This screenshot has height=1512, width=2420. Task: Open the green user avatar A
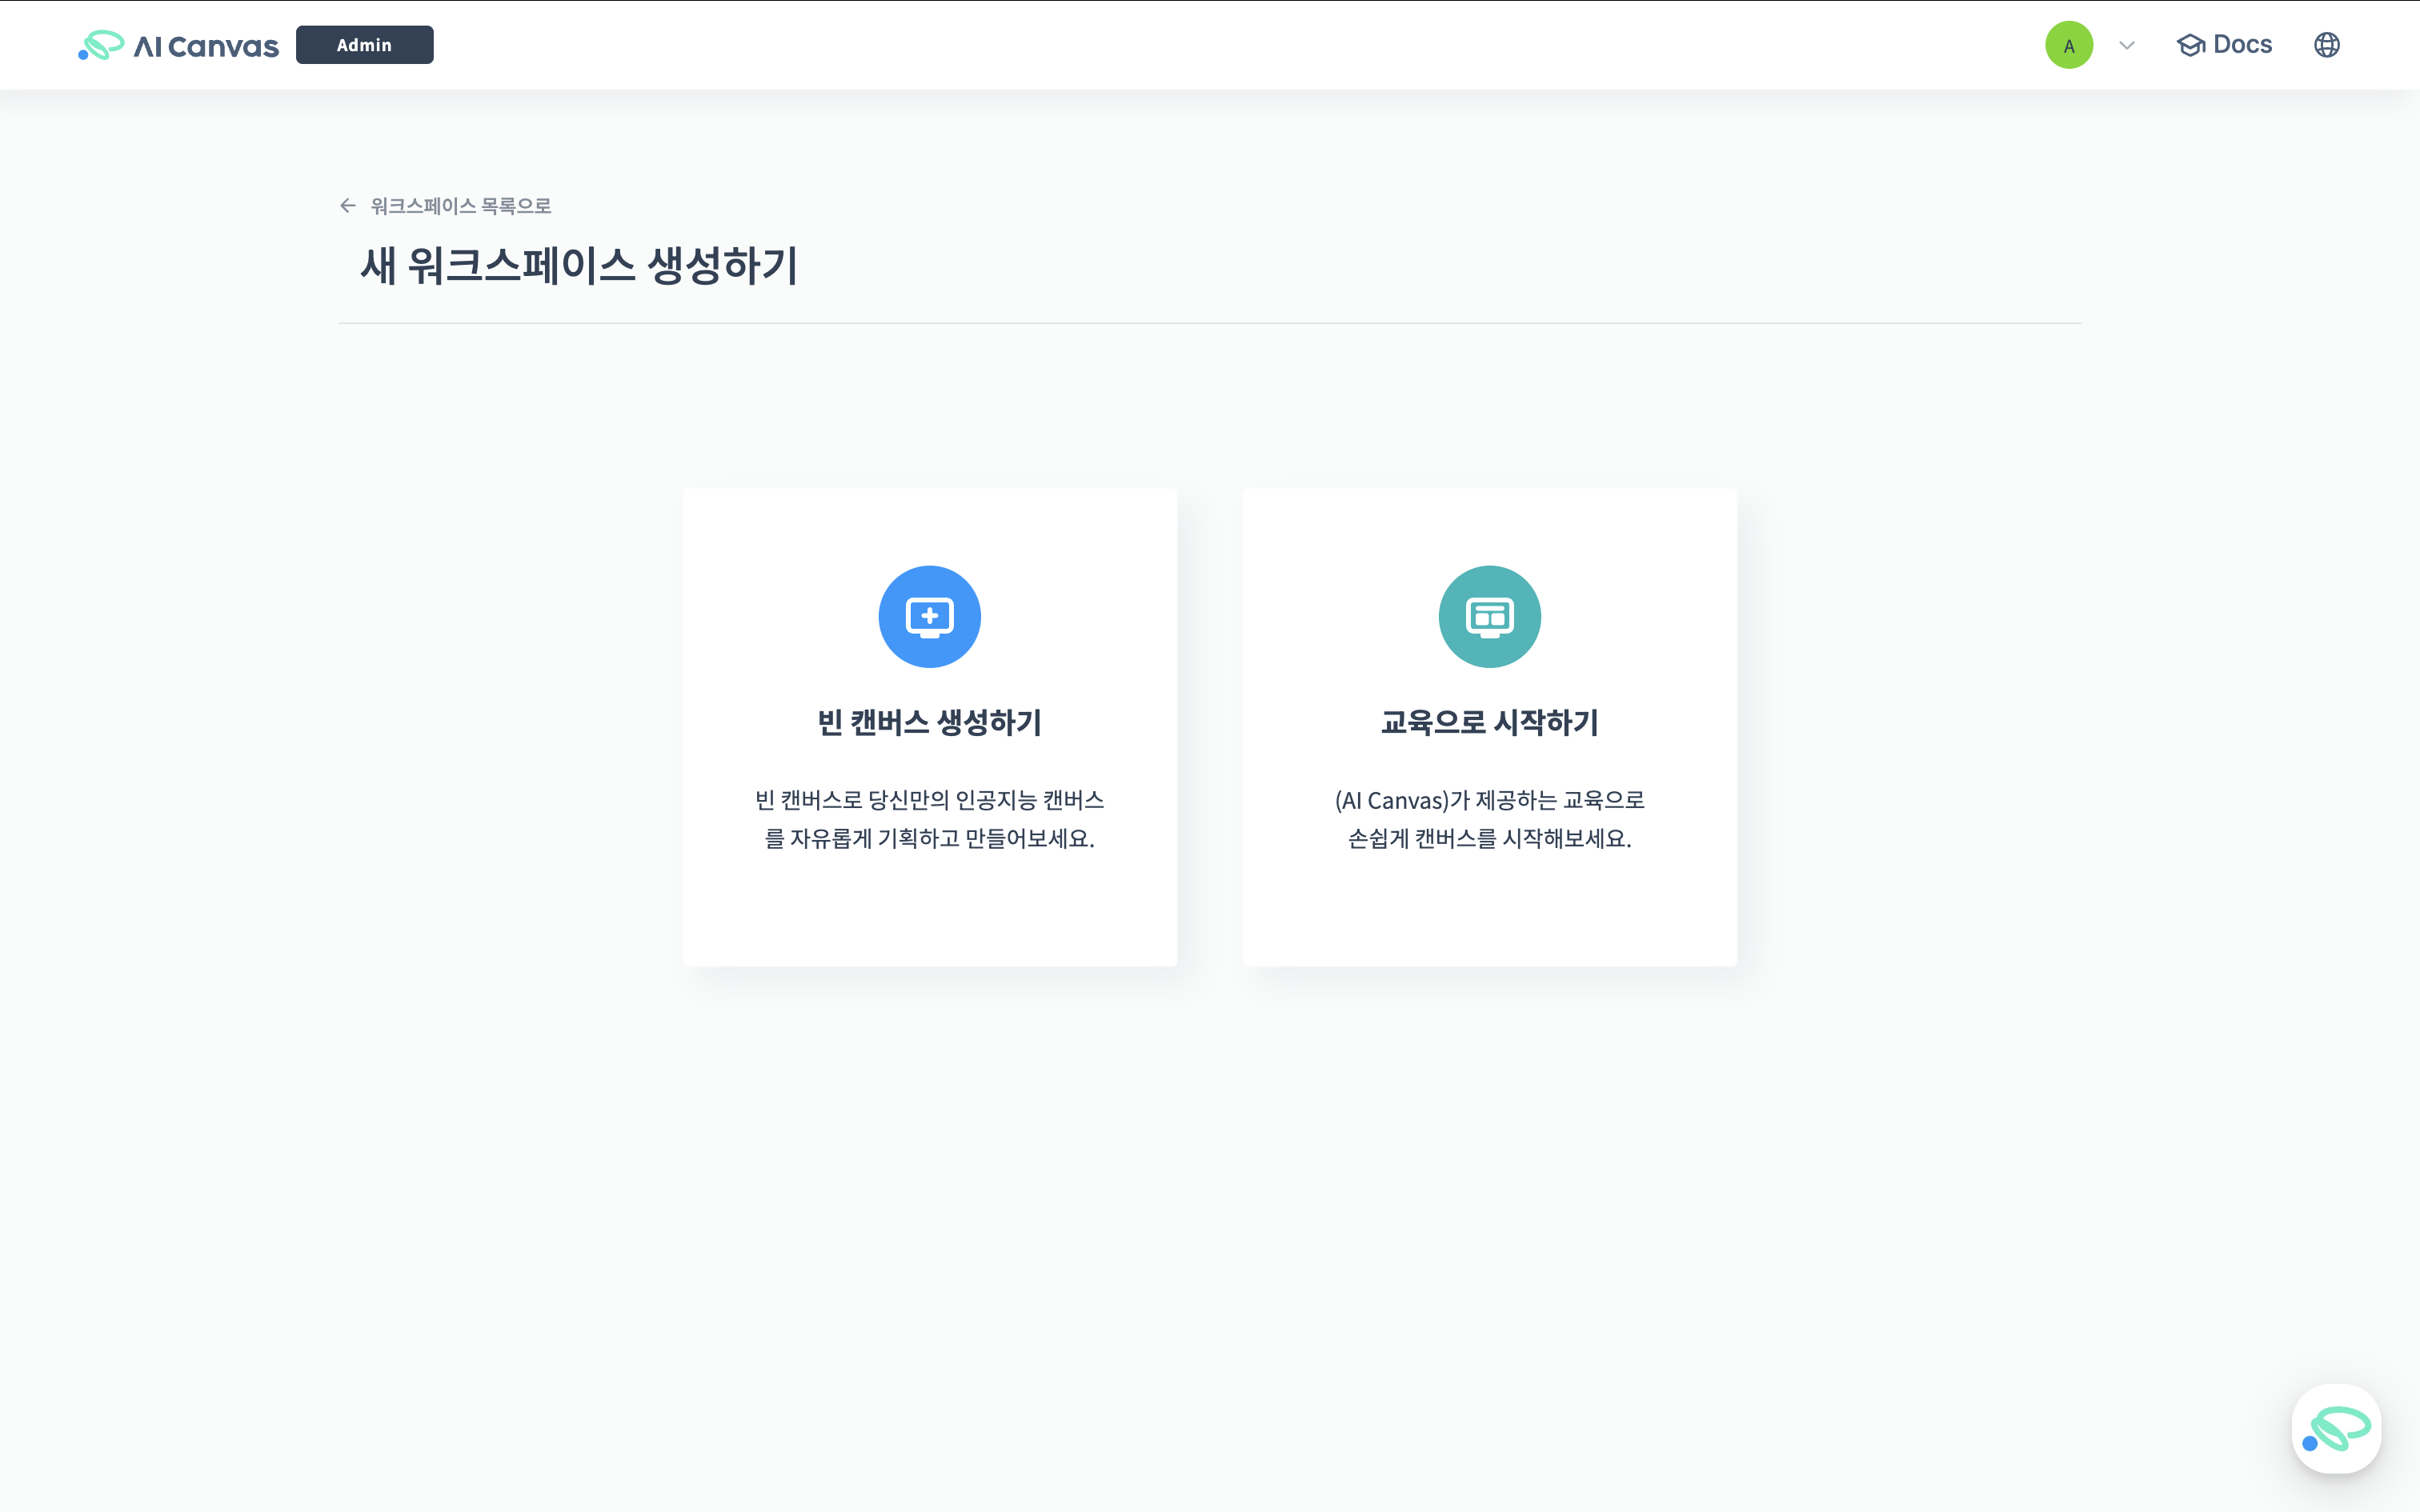pyautogui.click(x=2068, y=45)
